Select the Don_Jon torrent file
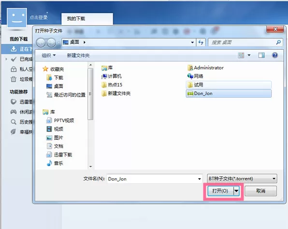 [229, 93]
